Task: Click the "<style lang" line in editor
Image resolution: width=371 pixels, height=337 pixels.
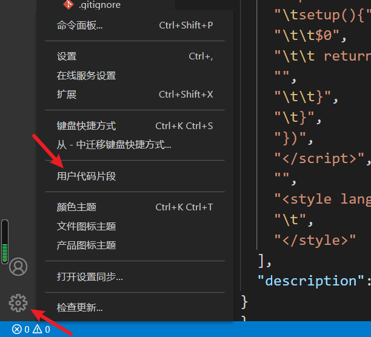Action: tap(323, 199)
